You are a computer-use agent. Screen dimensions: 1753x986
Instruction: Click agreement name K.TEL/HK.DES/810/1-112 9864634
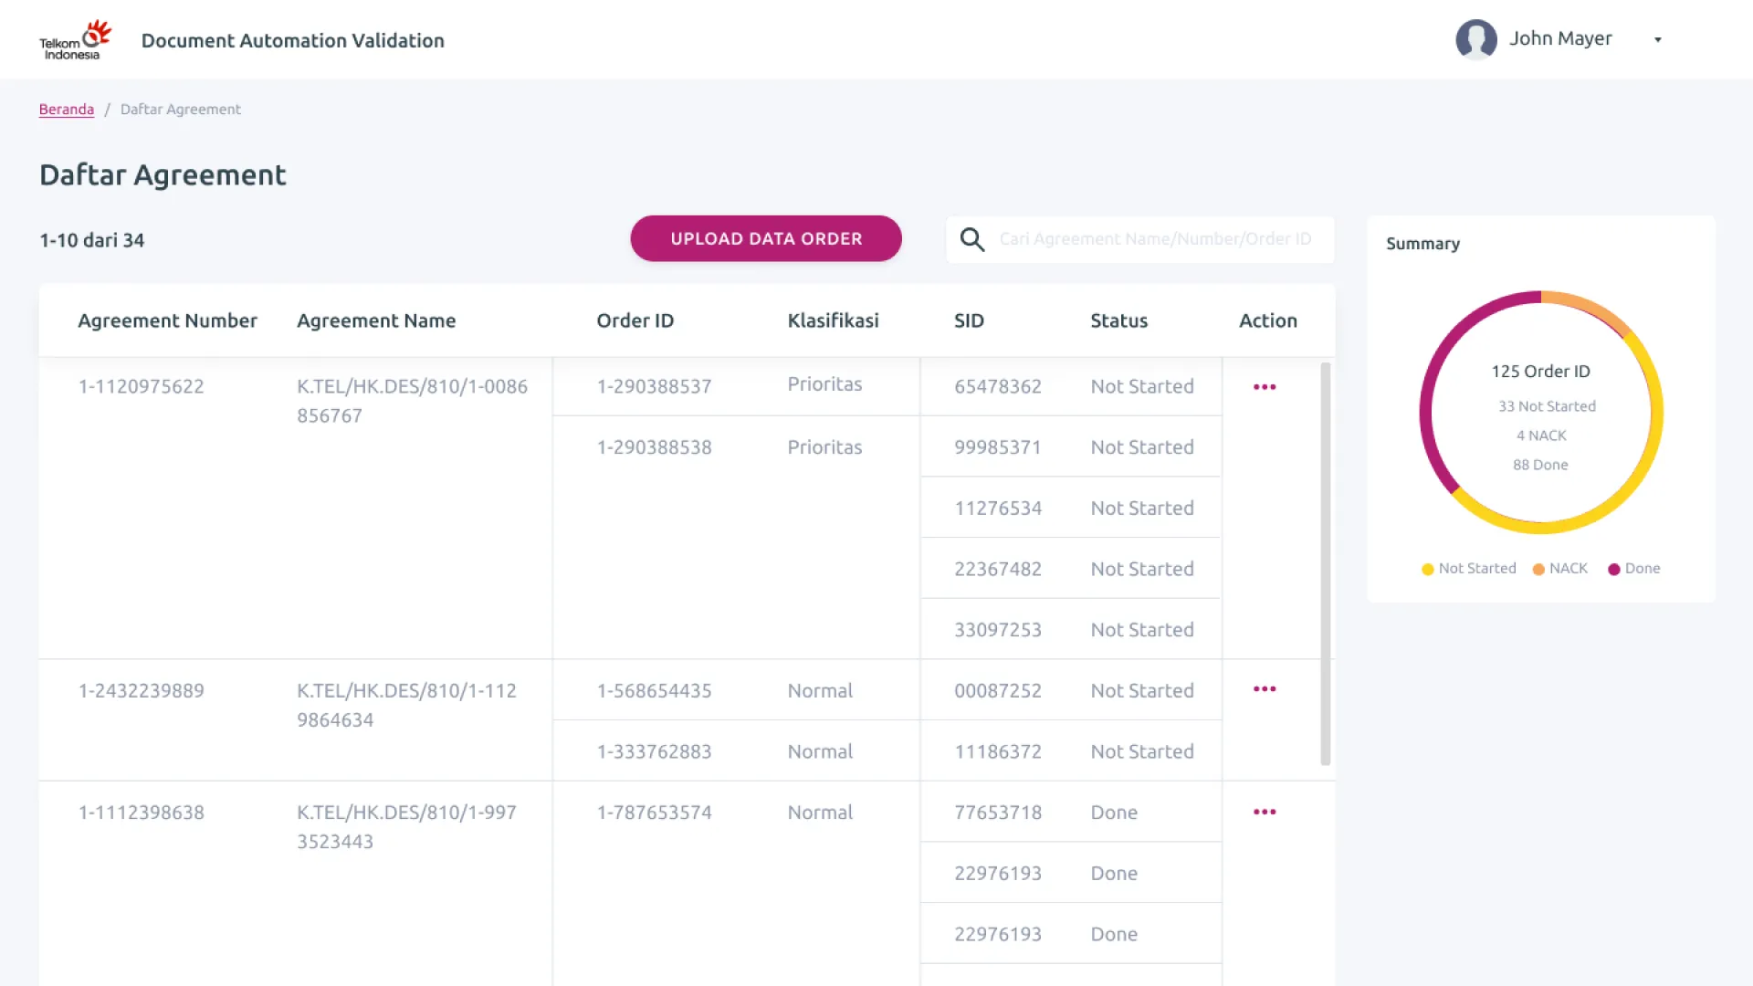pos(406,705)
